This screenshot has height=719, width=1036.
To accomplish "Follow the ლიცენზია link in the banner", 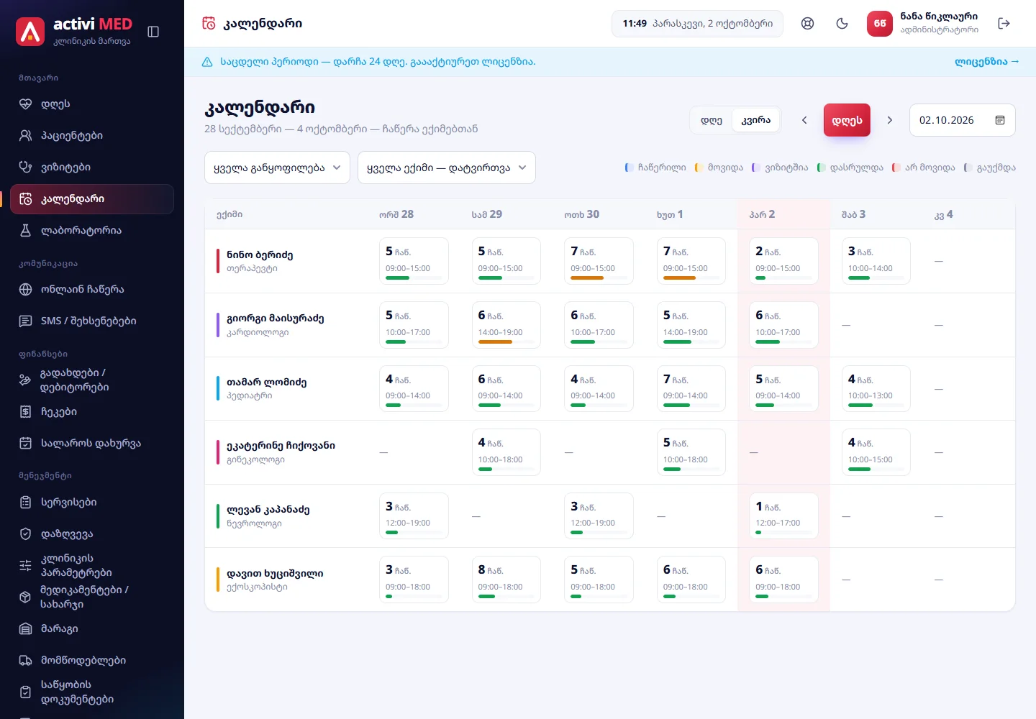I will pyautogui.click(x=987, y=62).
